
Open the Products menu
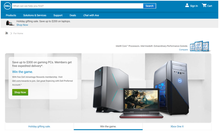point(11,15)
